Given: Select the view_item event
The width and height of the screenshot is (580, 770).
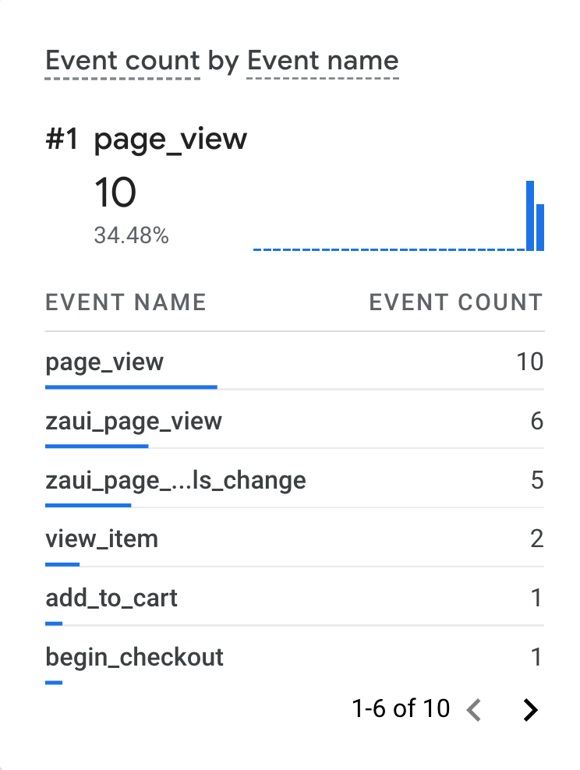Looking at the screenshot, I should click(101, 539).
